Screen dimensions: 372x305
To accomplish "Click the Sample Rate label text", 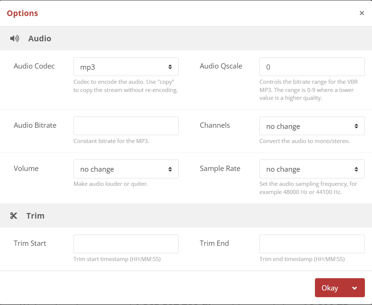I will tap(220, 168).
